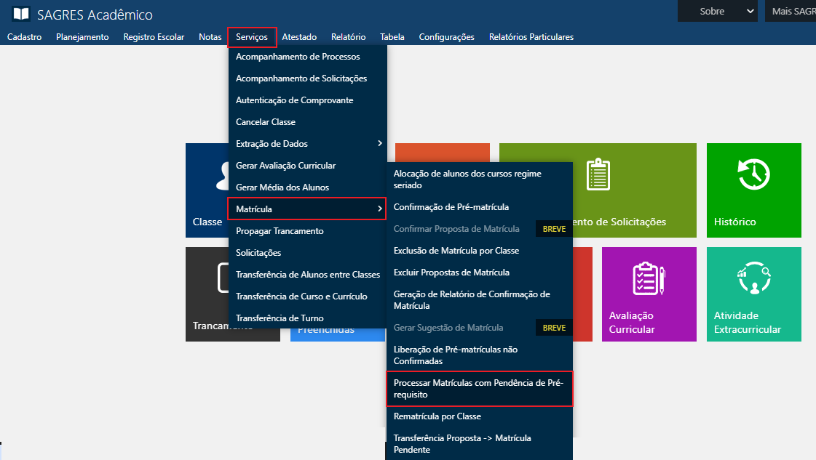This screenshot has width=816, height=460.
Task: Open the Cadastro menu
Action: click(x=24, y=36)
